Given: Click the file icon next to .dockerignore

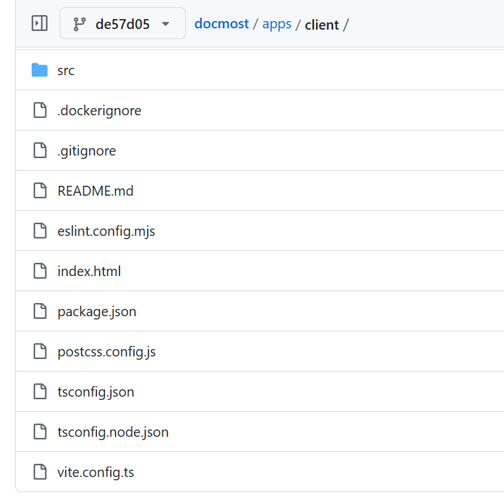Looking at the screenshot, I should (40, 110).
